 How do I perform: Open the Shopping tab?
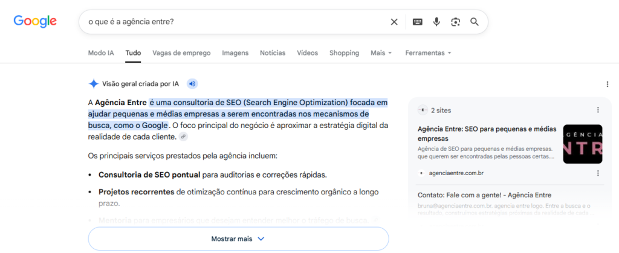point(344,53)
